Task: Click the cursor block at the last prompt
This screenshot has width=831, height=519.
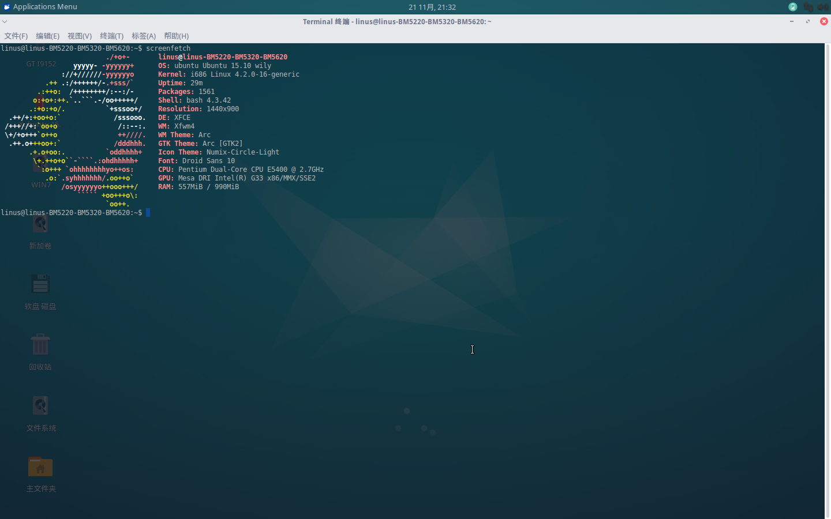Action: click(148, 213)
